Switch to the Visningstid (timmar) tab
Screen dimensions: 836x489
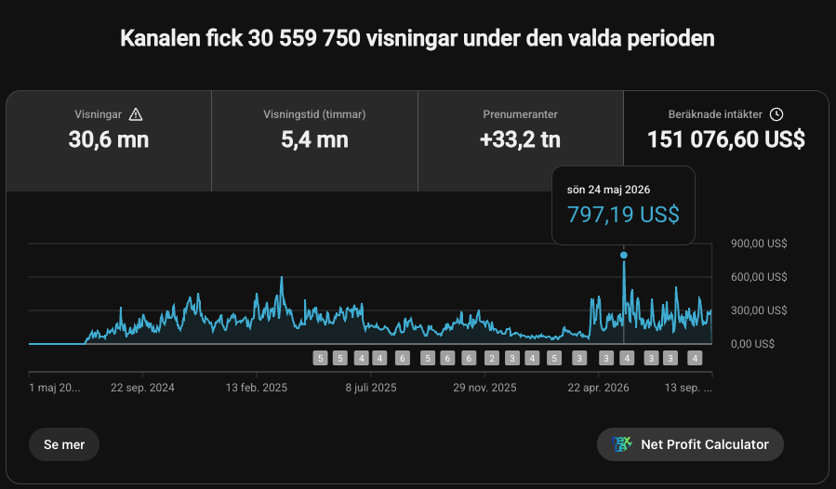[314, 140]
